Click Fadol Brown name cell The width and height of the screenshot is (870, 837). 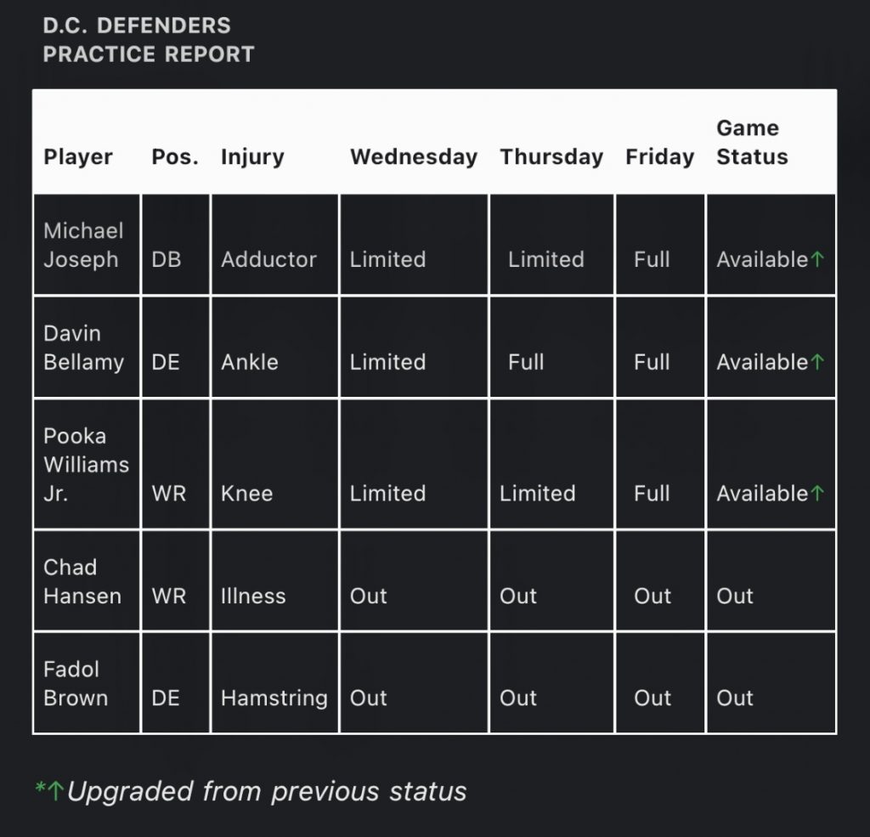click(76, 683)
